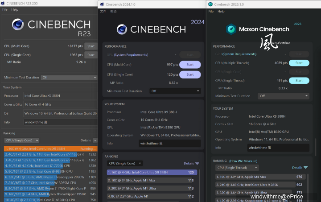The width and height of the screenshot is (321, 202).
Task: Expand Details dropdown arrow in R23 ranking
Action: pyautogui.click(x=95, y=140)
